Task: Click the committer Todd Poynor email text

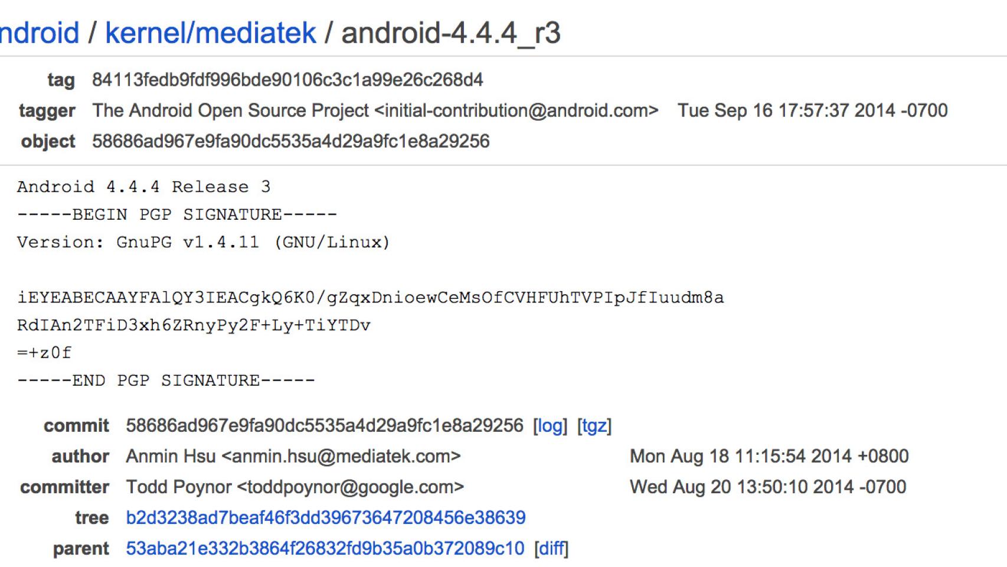Action: pyautogui.click(x=350, y=487)
